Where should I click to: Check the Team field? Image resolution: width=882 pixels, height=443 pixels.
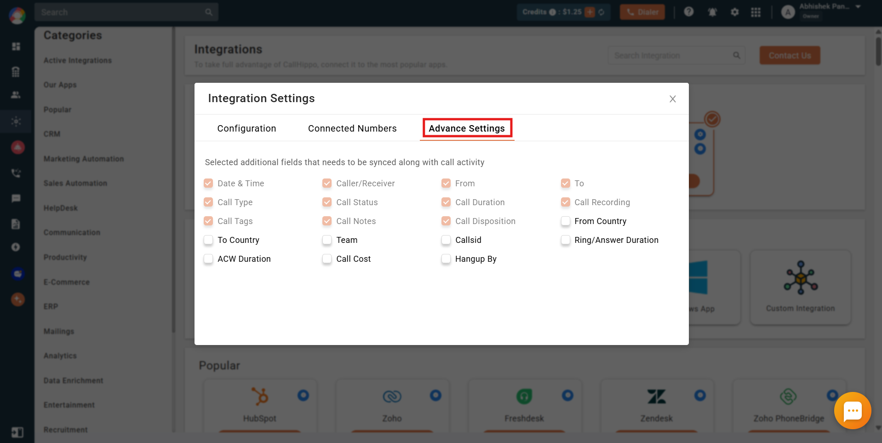[327, 240]
